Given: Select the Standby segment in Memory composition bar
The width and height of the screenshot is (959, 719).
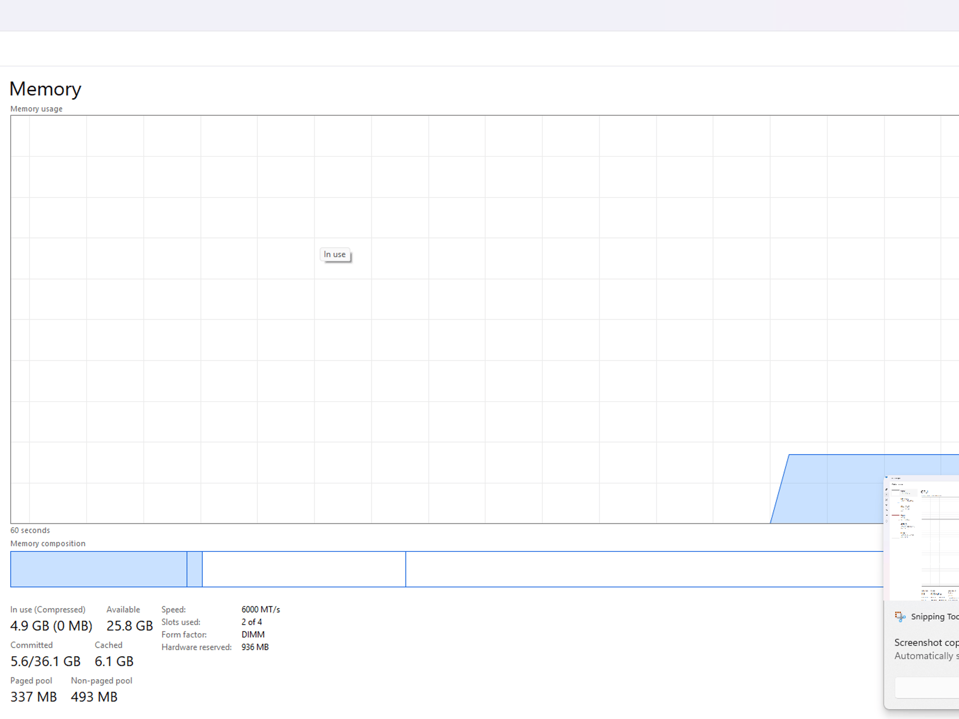Looking at the screenshot, I should tap(304, 569).
